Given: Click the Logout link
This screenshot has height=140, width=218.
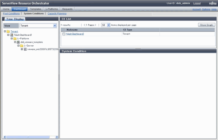Looking at the screenshot, I should tap(197, 3).
